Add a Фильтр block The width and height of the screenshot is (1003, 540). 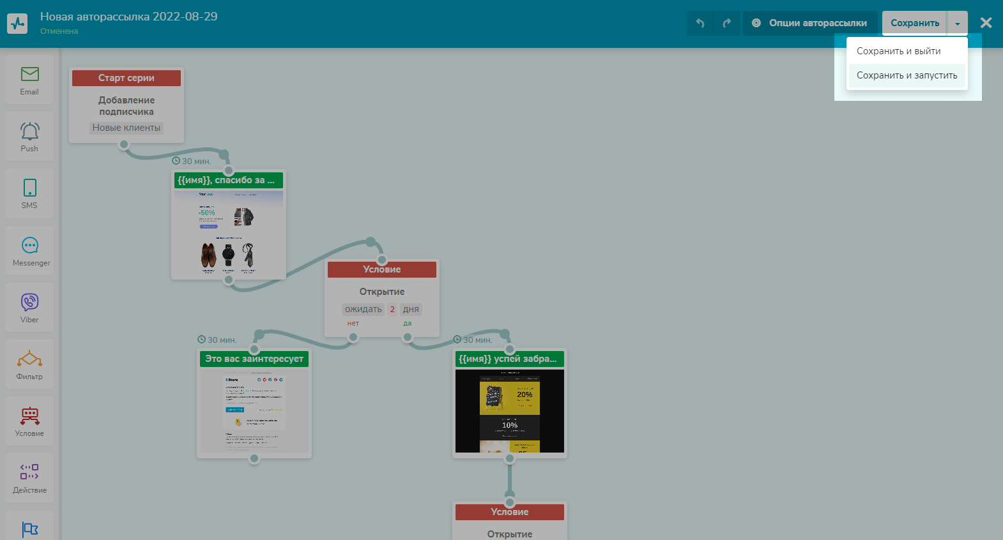tap(29, 364)
